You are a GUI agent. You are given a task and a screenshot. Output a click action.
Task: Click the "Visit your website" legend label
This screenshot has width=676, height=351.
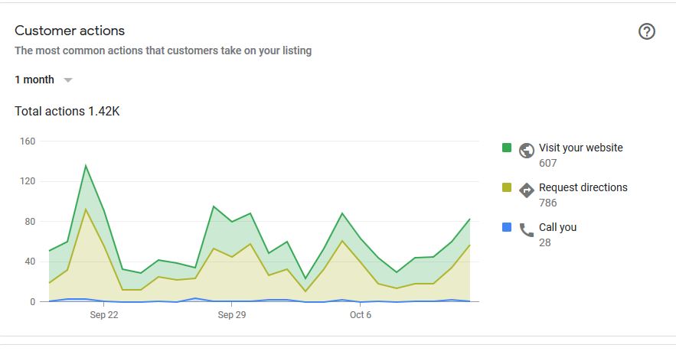580,148
